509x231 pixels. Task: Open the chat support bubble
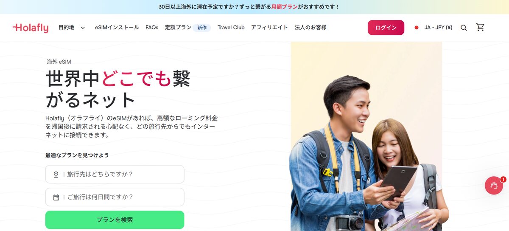494,186
